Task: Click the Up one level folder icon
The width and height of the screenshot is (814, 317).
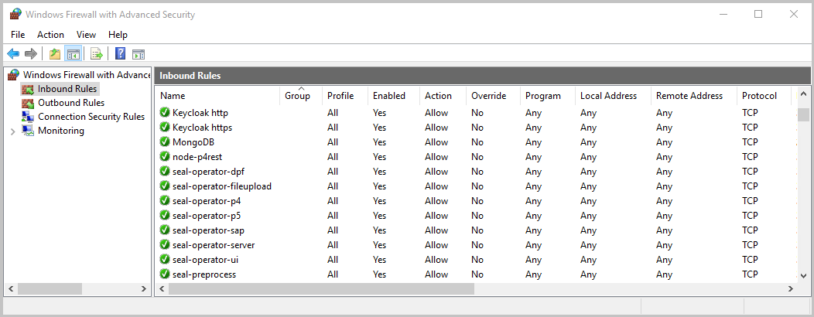Action: tap(54, 53)
